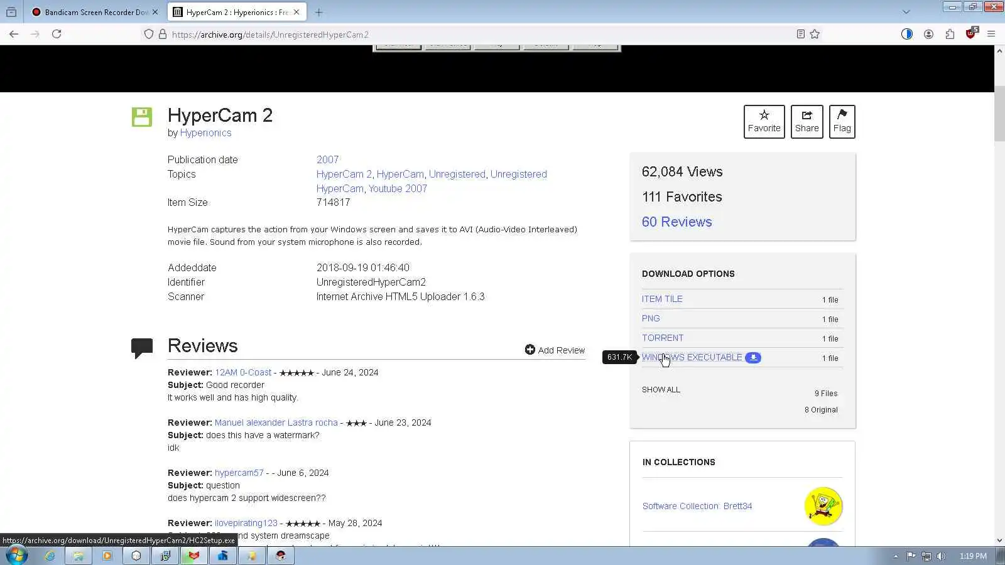Show site security lock information

(163, 35)
